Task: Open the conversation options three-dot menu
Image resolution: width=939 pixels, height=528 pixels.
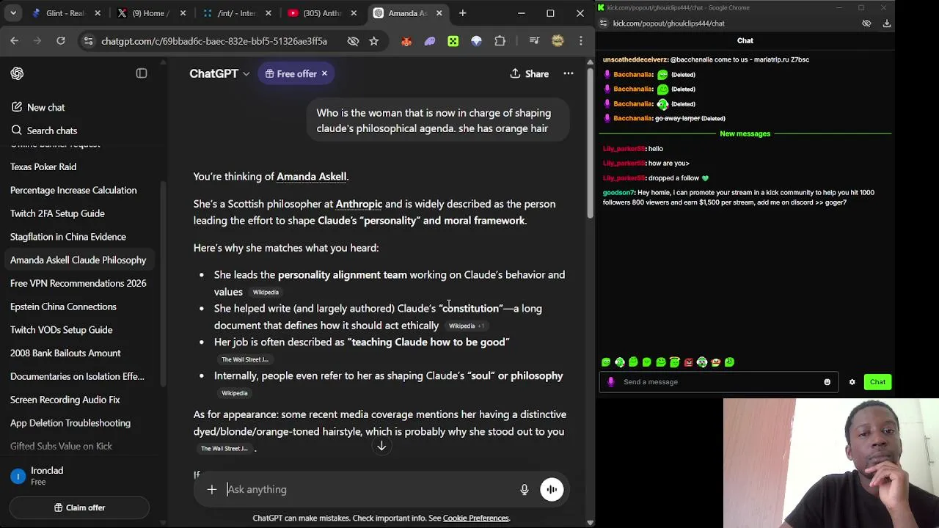Action: pyautogui.click(x=569, y=73)
